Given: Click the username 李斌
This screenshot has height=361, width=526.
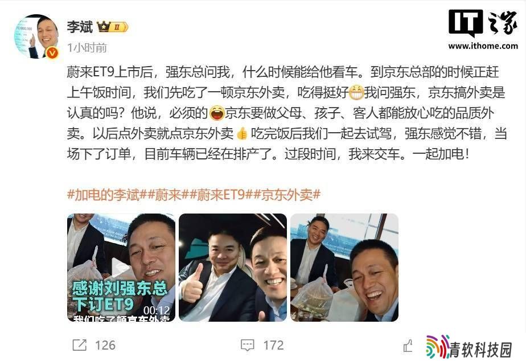Looking at the screenshot, I should [x=80, y=27].
